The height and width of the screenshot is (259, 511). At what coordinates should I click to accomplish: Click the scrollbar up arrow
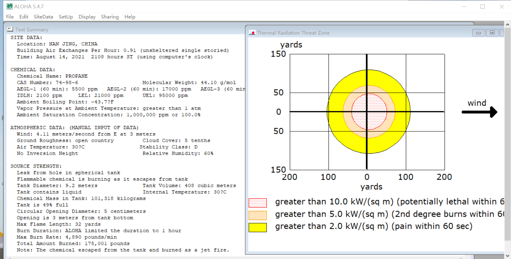[x=508, y=24]
